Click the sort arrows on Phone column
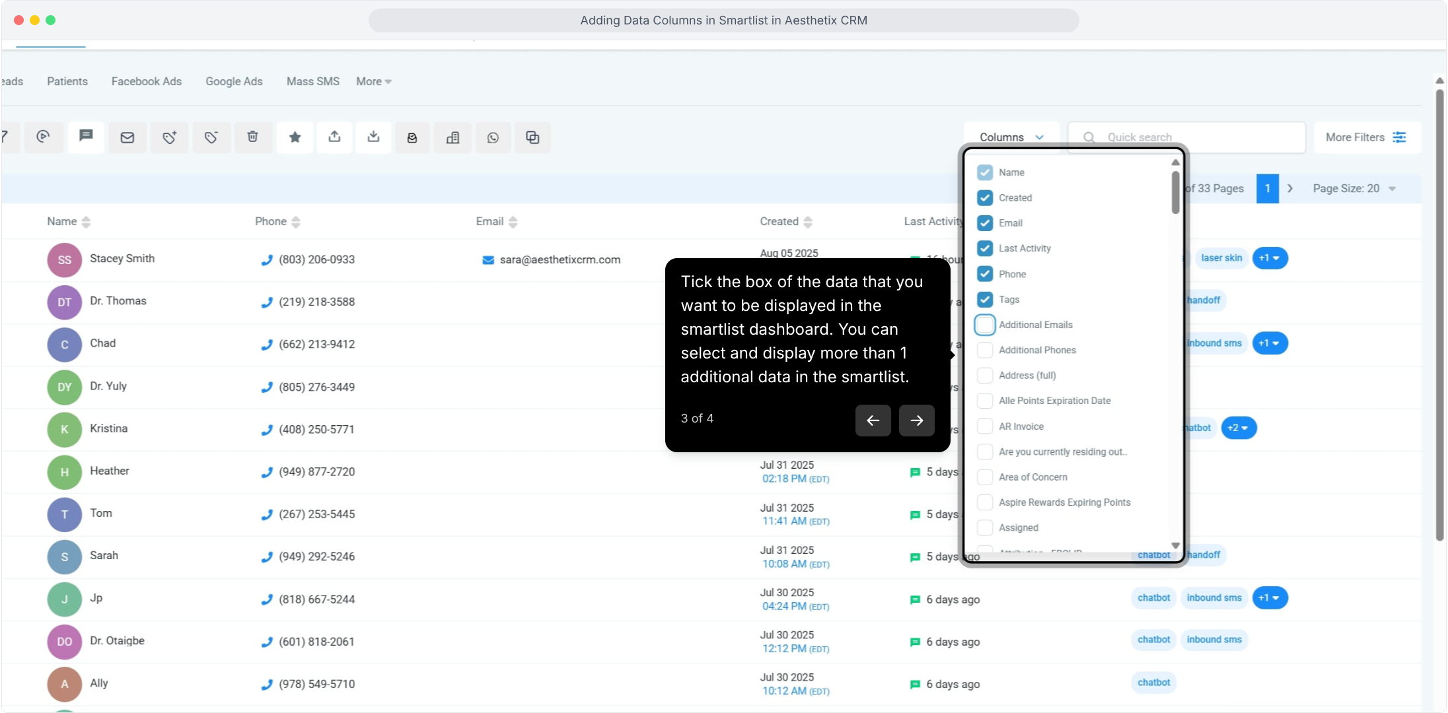1448x713 pixels. [296, 222]
